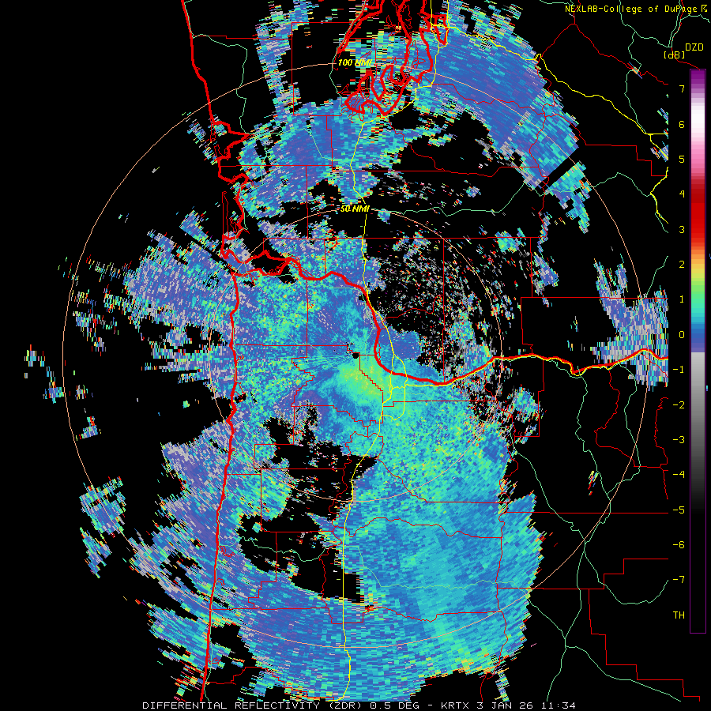Click the 1 dB value on color scale
This screenshot has height=711, width=711.
tap(682, 299)
